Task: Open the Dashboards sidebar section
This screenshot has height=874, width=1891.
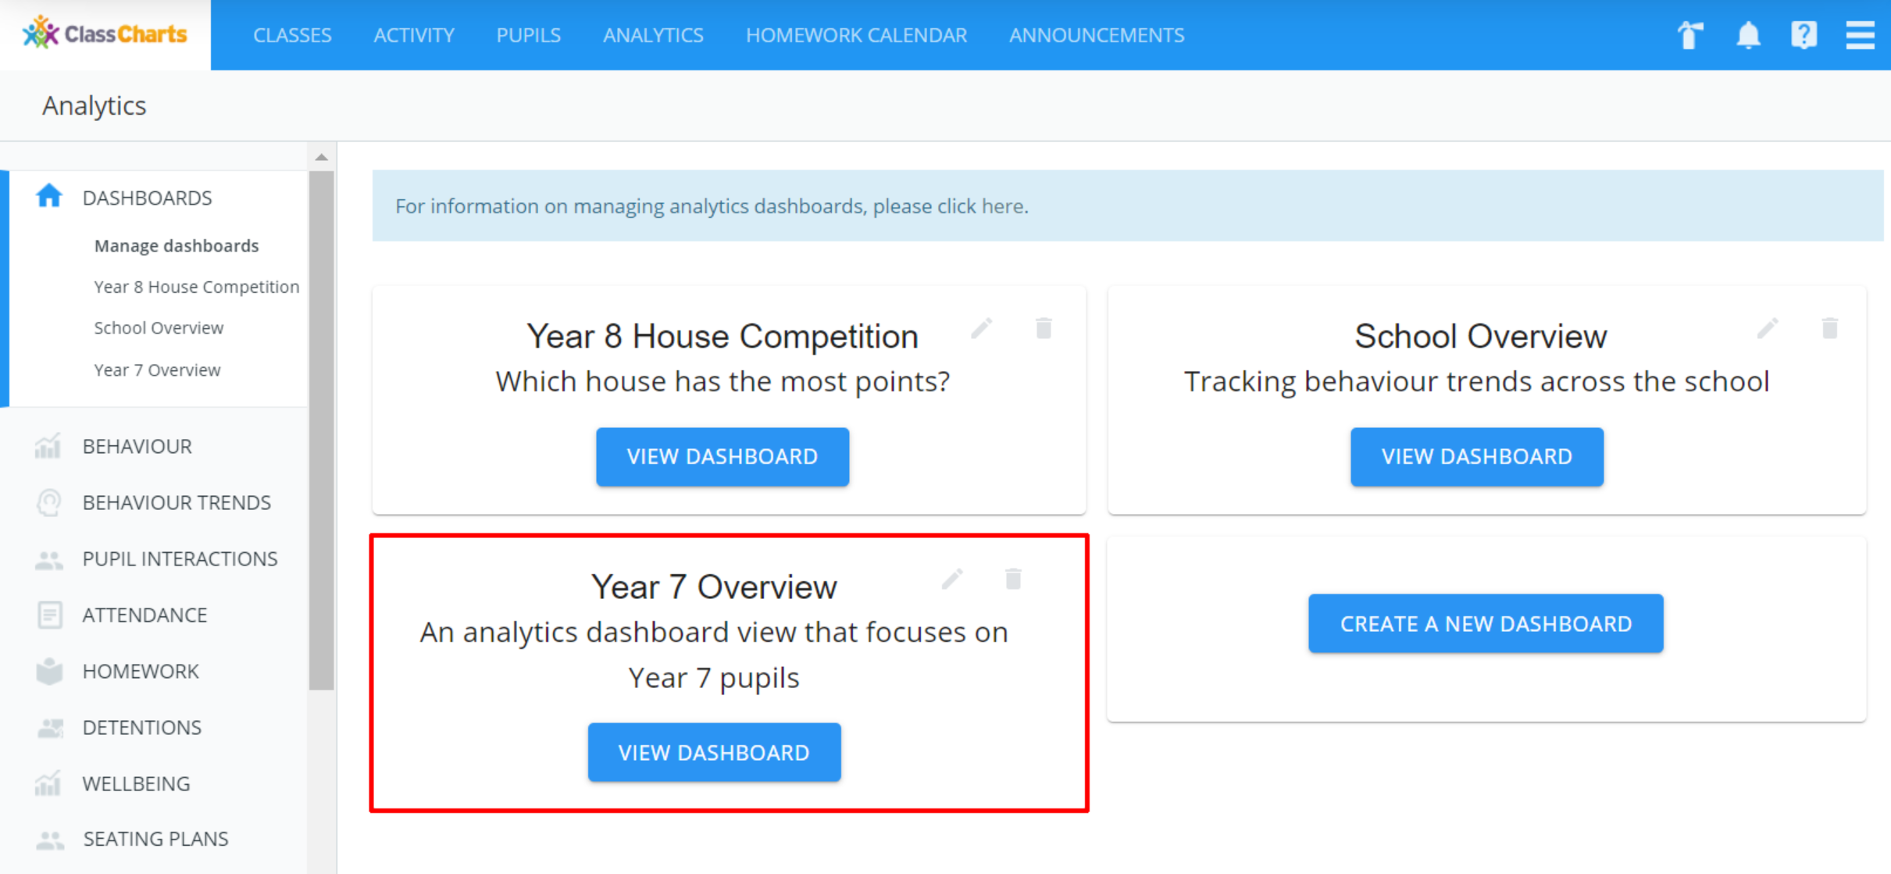Action: click(x=147, y=198)
